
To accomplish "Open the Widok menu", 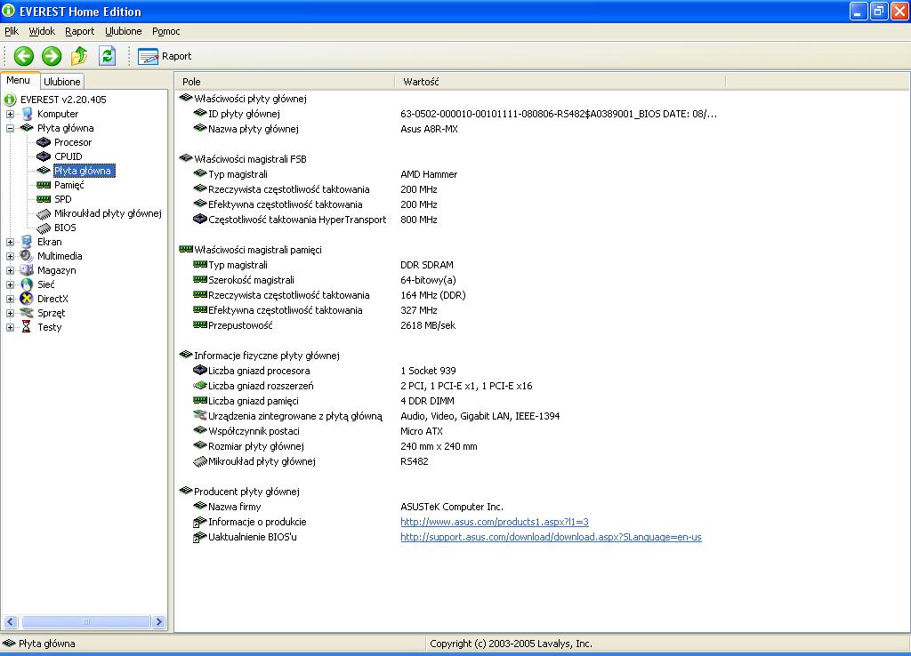I will pyautogui.click(x=42, y=31).
